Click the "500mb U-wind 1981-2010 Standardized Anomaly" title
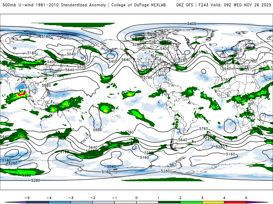 (x=54, y=5)
